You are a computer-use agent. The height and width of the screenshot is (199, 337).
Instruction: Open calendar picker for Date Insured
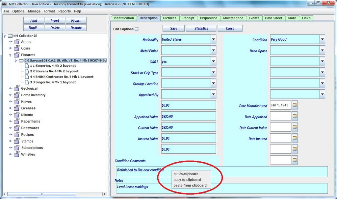tap(295, 138)
